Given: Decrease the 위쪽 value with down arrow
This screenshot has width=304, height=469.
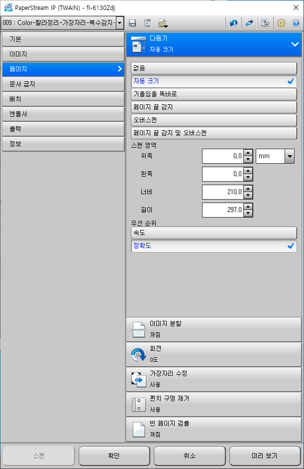Looking at the screenshot, I should tap(248, 160).
